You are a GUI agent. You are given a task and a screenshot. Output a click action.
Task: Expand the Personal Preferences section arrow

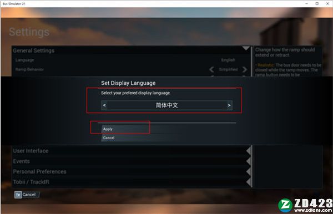tap(249, 171)
